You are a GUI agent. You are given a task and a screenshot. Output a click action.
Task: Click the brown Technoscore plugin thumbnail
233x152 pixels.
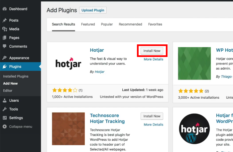tap(68, 129)
